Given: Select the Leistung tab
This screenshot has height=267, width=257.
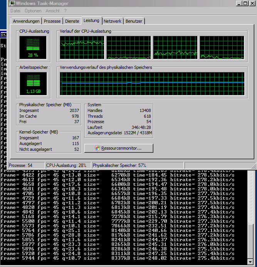Looking at the screenshot, I should click(91, 21).
